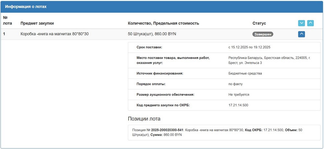
Task: Click the Brest delivery address text
Action: click(269, 60)
